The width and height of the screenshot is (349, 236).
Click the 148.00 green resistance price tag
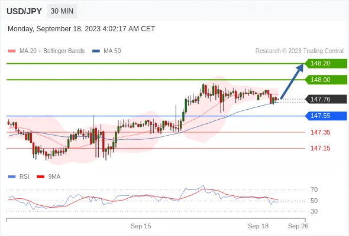[x=326, y=80]
